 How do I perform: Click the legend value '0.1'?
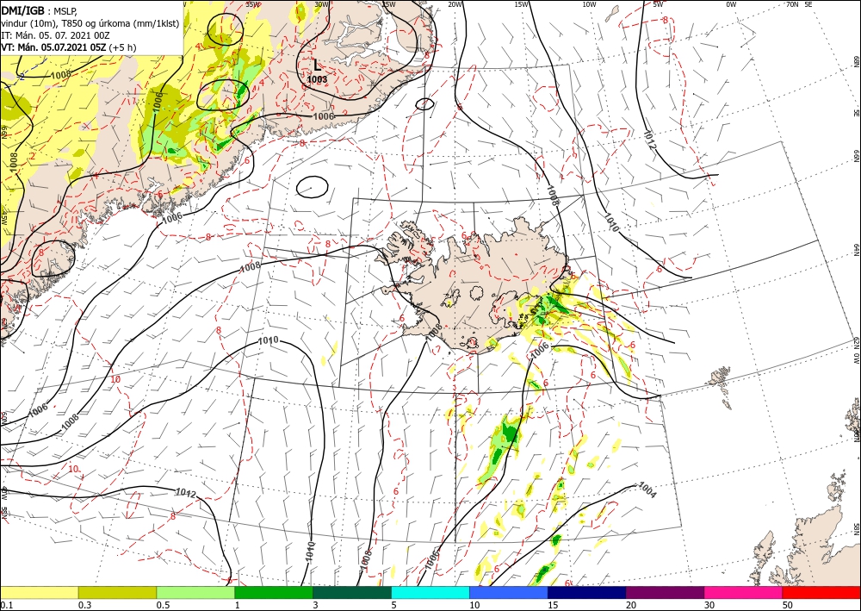point(7,605)
